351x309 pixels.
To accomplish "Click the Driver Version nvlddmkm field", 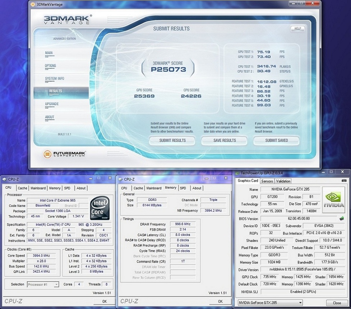I will [x=303, y=269].
